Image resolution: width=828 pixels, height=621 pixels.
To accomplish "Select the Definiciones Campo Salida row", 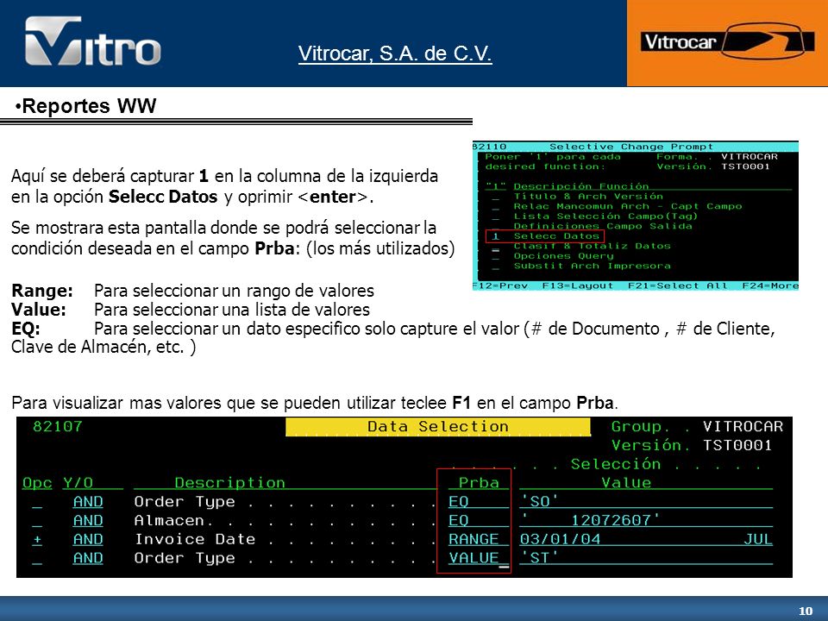I will 603,226.
